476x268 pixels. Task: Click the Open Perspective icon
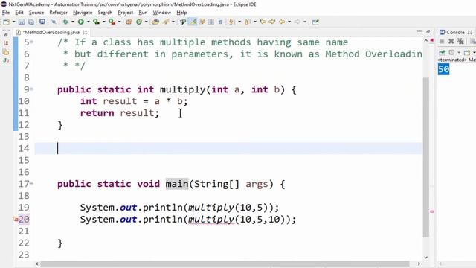click(315, 22)
